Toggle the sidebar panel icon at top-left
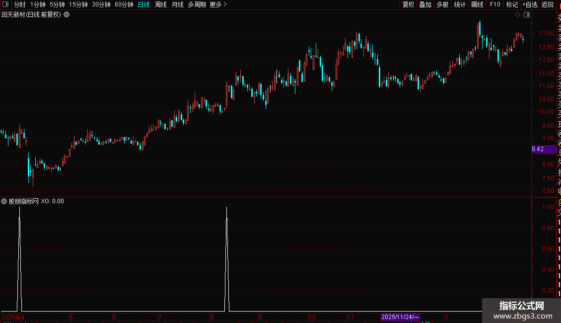The image size is (561, 323). pos(5,4)
